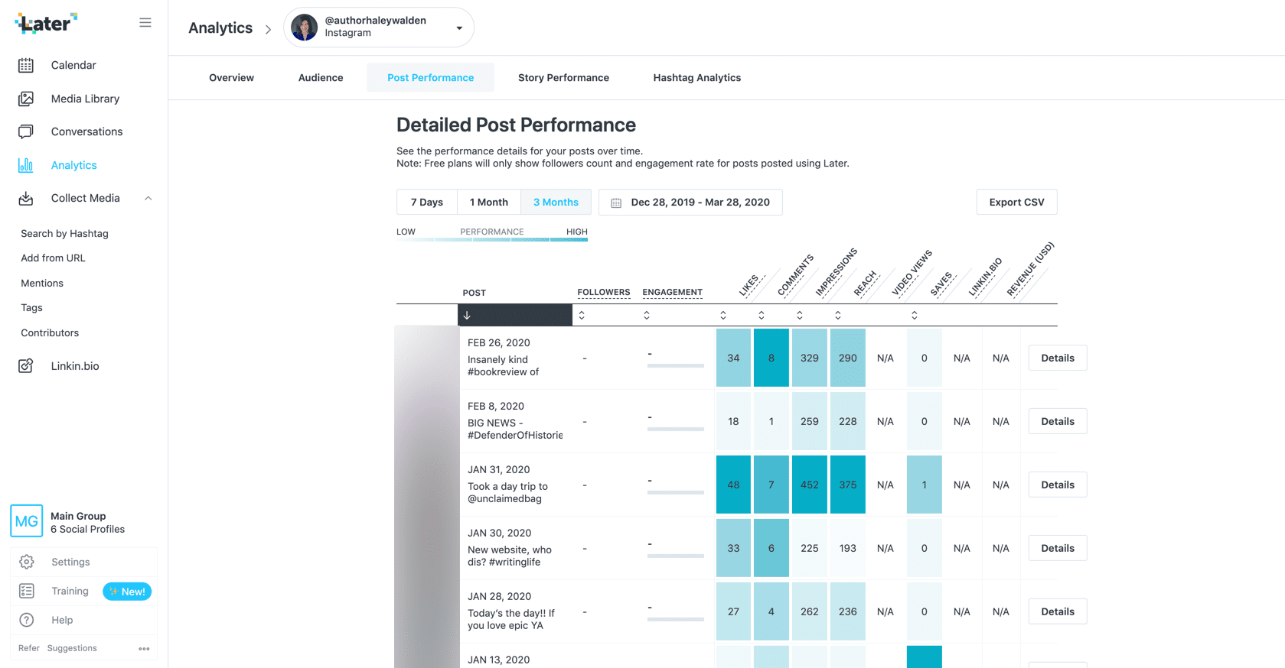Select the 7 Days range
The width and height of the screenshot is (1285, 668).
427,203
